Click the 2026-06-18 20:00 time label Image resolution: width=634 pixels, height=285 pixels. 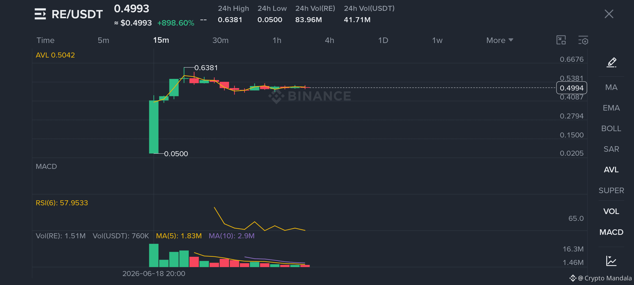(x=154, y=274)
